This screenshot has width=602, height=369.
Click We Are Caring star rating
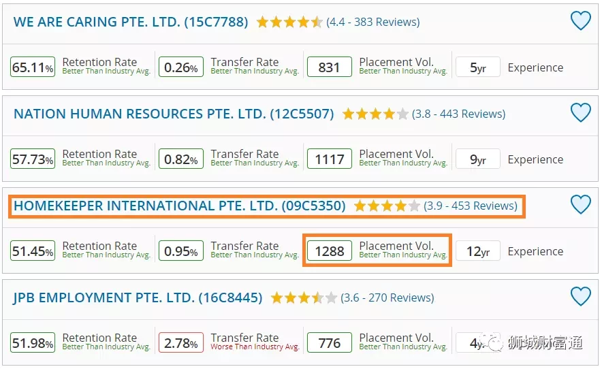tap(289, 22)
